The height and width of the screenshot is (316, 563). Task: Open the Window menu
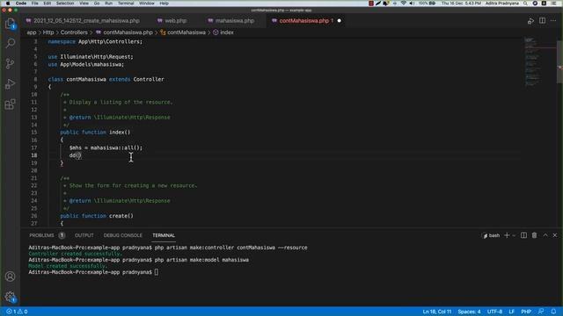click(147, 4)
